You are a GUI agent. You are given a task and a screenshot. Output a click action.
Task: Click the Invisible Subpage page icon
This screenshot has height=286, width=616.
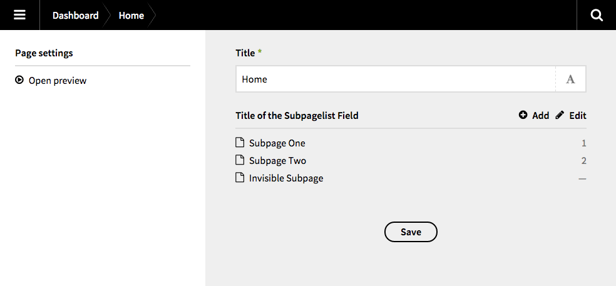pyautogui.click(x=240, y=178)
